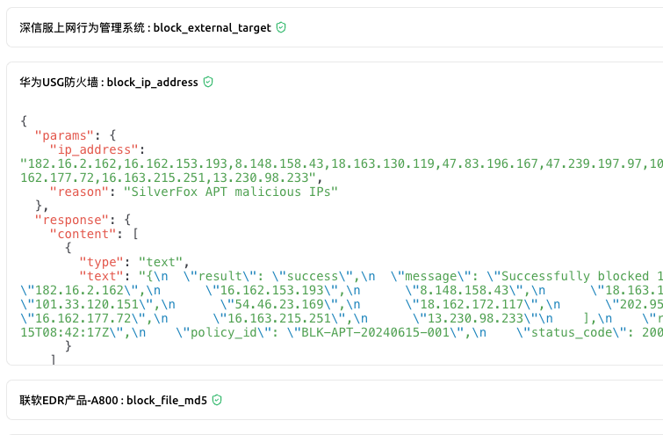Click the "reason" key in params
663x435 pixels.
pyautogui.click(x=79, y=192)
